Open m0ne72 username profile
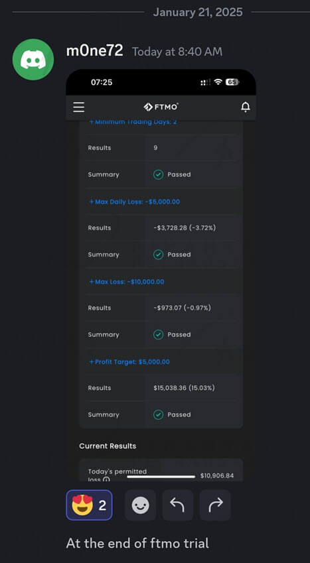 94,51
